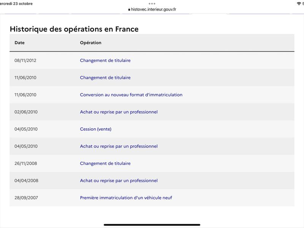Image resolution: width=304 pixels, height=228 pixels.
Task: Click Première immatriculation d'un véhicule neuf link
Action: point(126,198)
